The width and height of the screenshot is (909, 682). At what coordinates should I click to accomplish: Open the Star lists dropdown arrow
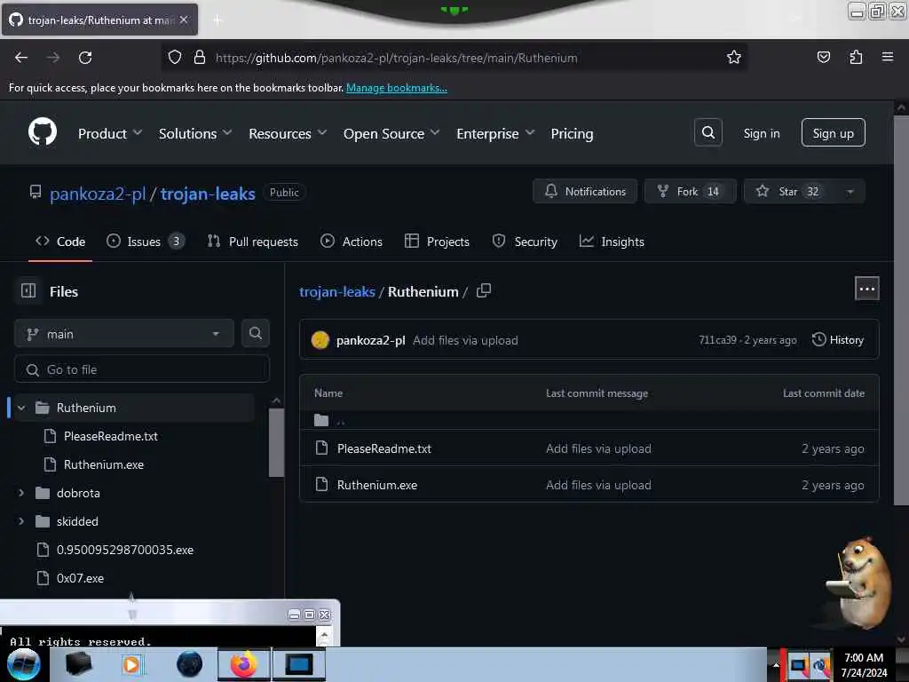(850, 192)
